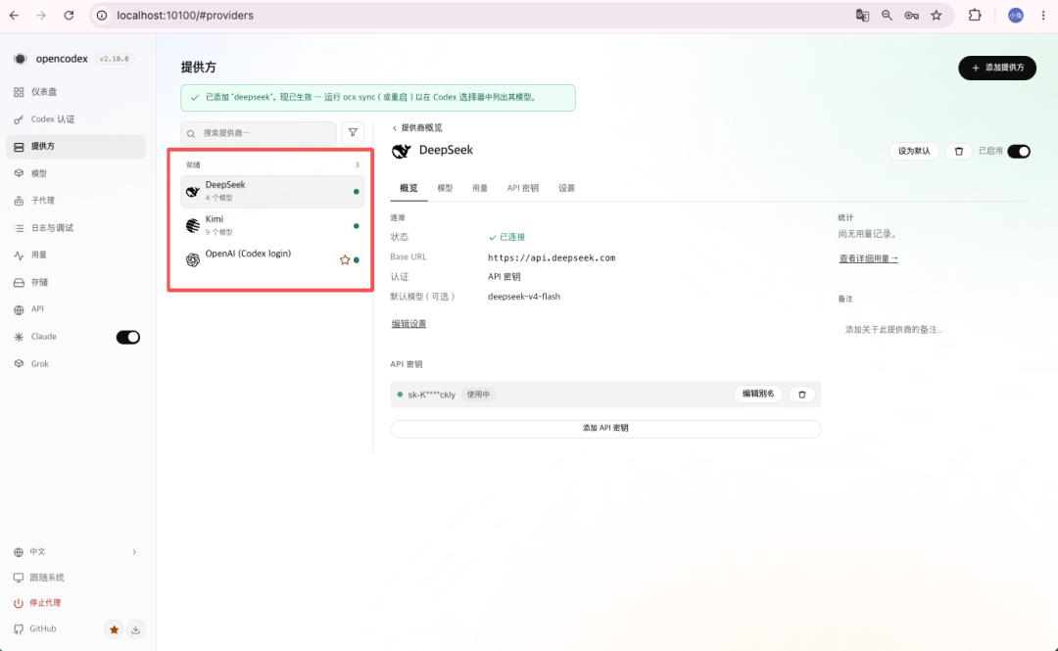Toggle the 已启用 switch off
The image size is (1058, 651).
1019,151
